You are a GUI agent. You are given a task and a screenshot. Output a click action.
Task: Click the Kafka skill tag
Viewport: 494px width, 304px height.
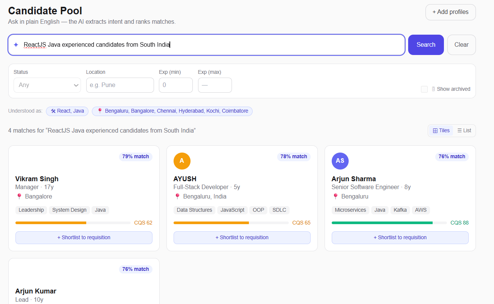point(400,210)
